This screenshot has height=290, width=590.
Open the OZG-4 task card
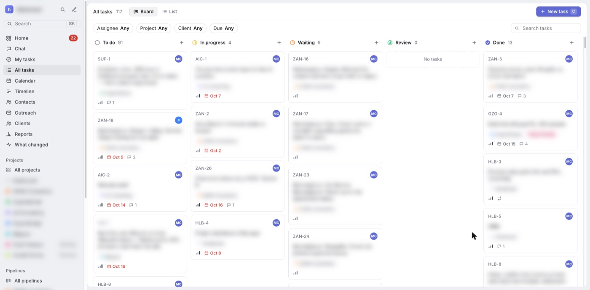(530, 128)
